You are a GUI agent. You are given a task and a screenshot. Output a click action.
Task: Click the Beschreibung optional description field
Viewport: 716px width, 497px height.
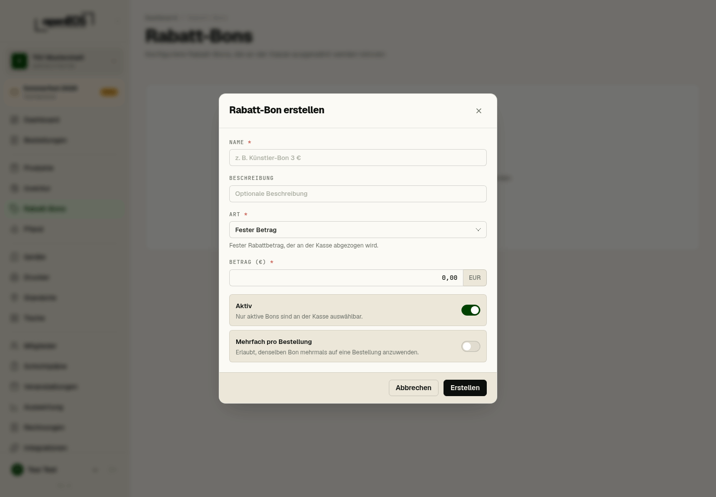(x=358, y=194)
